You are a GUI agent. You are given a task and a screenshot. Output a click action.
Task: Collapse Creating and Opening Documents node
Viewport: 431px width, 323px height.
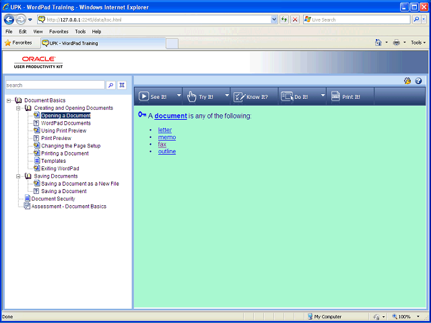(18, 108)
